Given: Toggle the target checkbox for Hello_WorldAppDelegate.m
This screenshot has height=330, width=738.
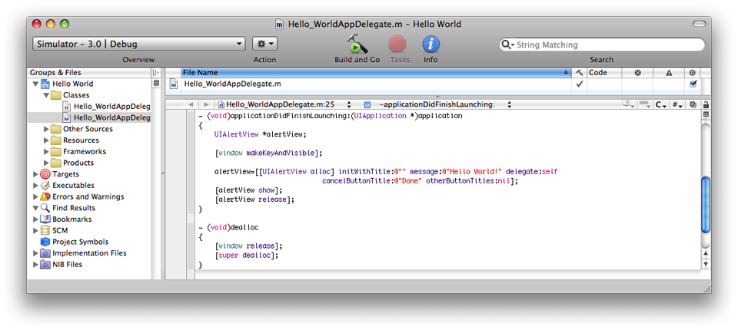Looking at the screenshot, I should 693,84.
